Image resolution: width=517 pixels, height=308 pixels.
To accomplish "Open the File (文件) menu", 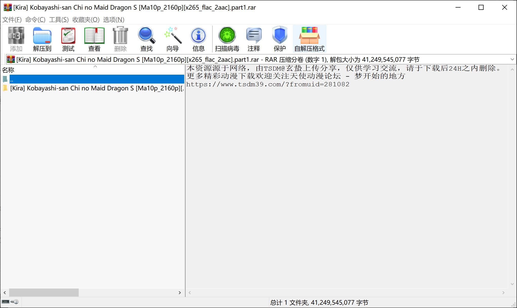I will click(x=12, y=19).
